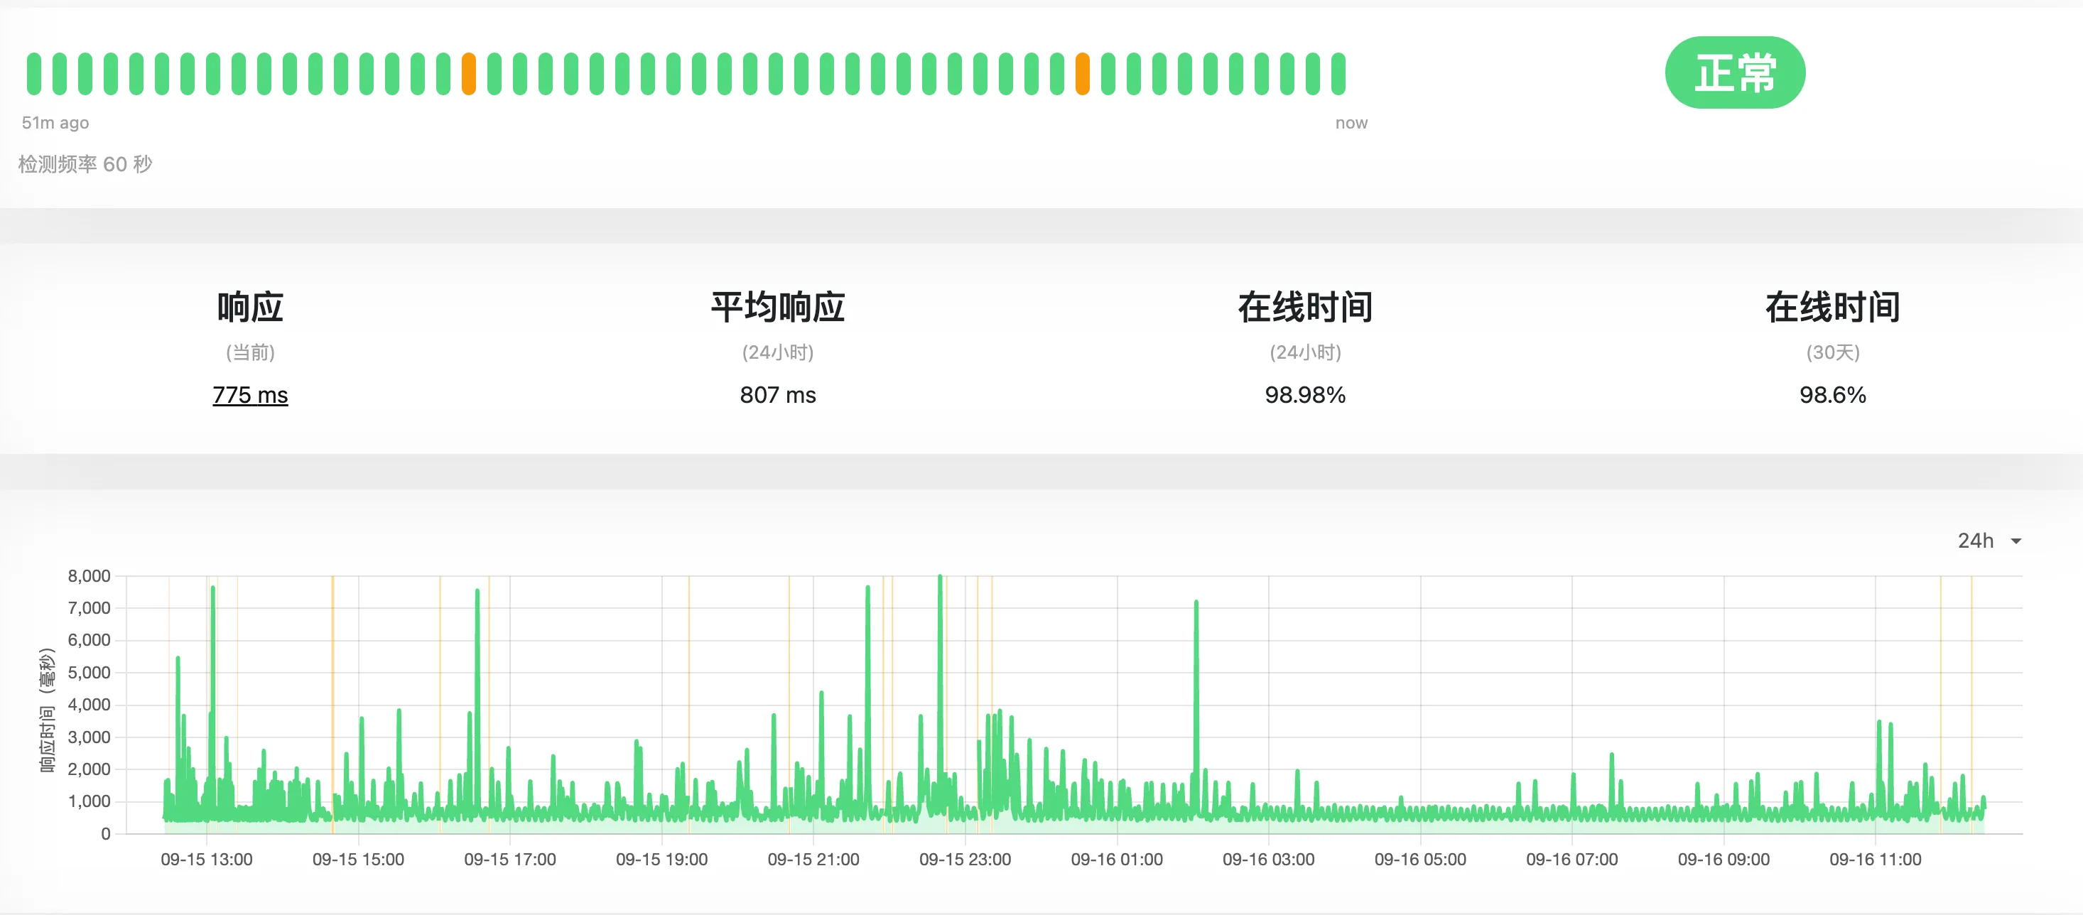The height and width of the screenshot is (915, 2083).
Task: Click the 98.6% 30-day uptime value
Action: 1832,395
